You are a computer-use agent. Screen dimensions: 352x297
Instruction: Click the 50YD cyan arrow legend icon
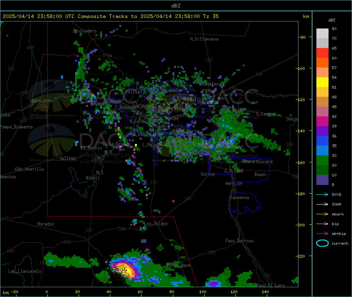pyautogui.click(x=322, y=194)
